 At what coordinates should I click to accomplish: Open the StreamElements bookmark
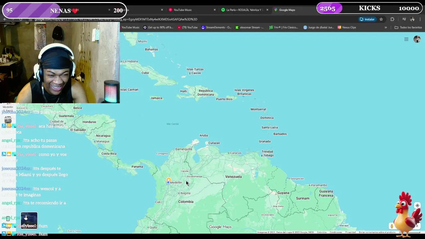tap(216, 28)
